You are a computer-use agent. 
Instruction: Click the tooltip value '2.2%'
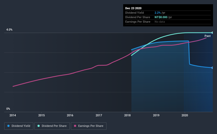[158, 13]
